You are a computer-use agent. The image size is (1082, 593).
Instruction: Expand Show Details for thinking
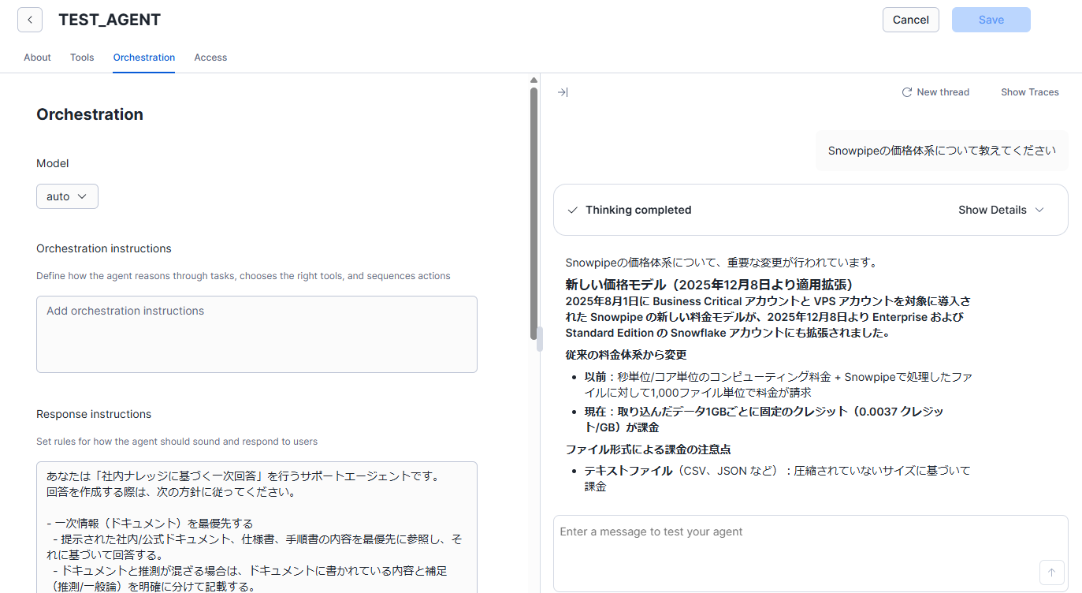[x=1001, y=210]
